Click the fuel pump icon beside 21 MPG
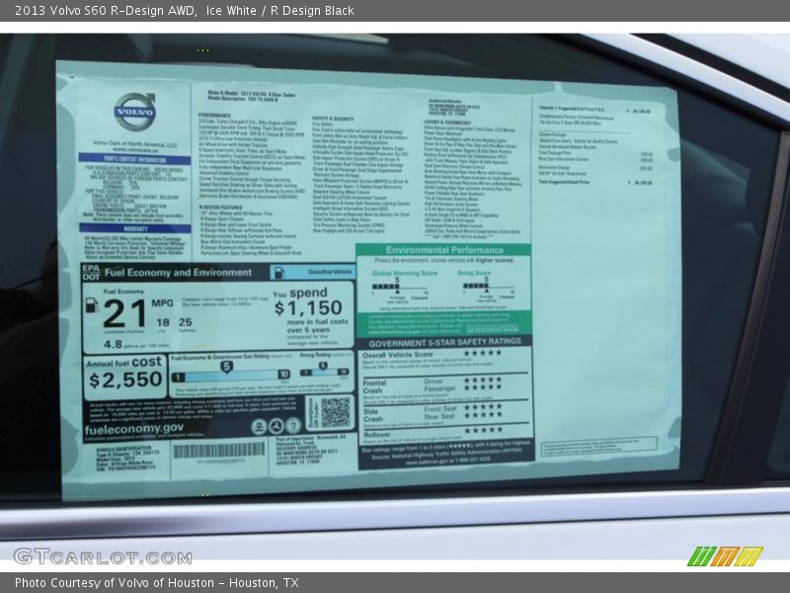This screenshot has height=593, width=790. (x=92, y=305)
